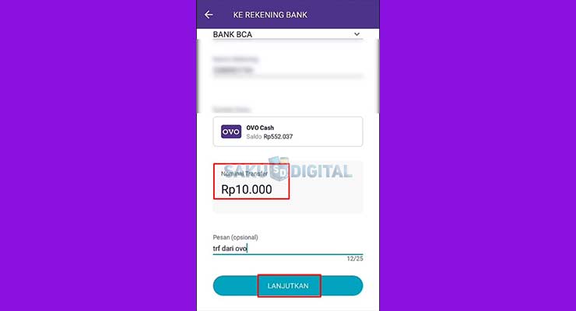This screenshot has width=576, height=311.
Task: Tap the 12/25 character counter
Action: (x=354, y=259)
